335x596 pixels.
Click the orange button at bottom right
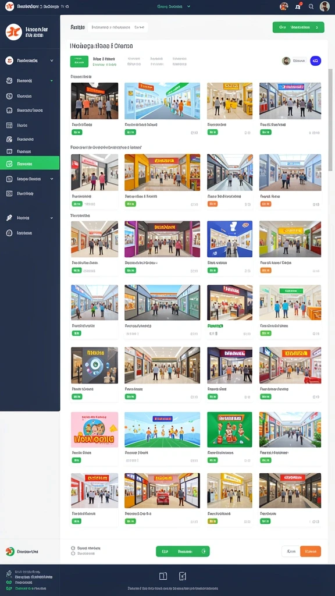pos(311,551)
